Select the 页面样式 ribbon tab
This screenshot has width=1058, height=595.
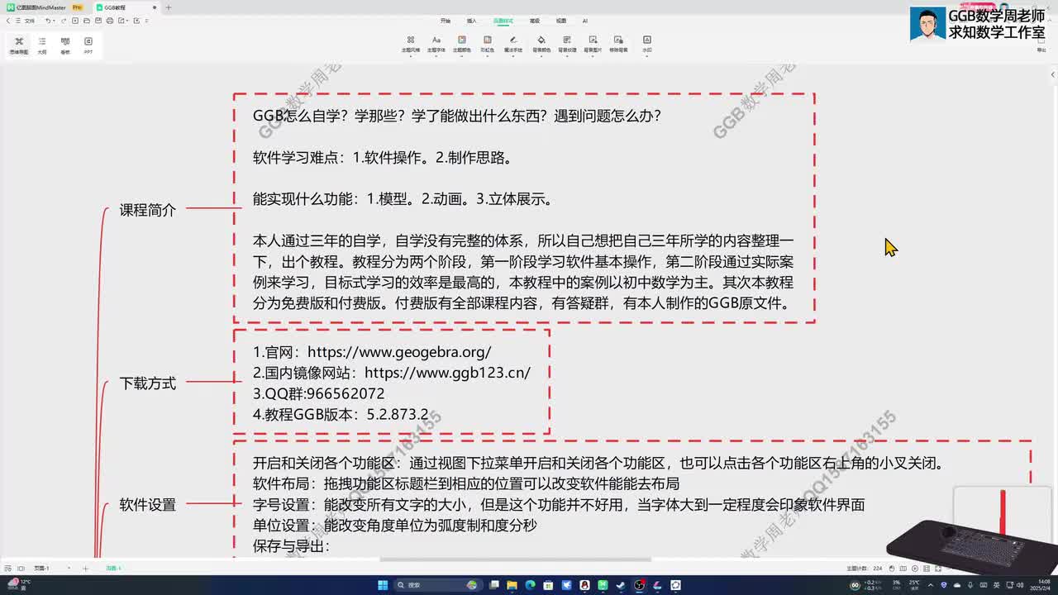click(x=503, y=21)
